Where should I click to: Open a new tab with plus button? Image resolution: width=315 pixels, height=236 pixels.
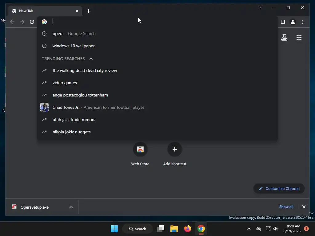[x=89, y=11]
